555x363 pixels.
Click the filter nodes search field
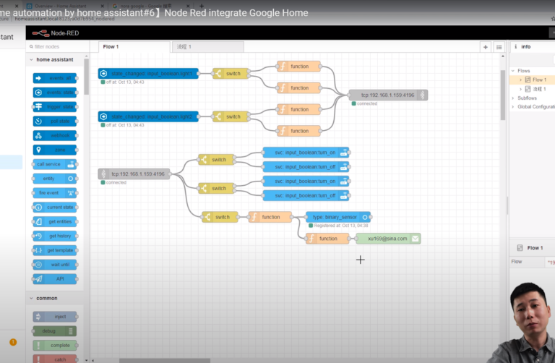[58, 46]
